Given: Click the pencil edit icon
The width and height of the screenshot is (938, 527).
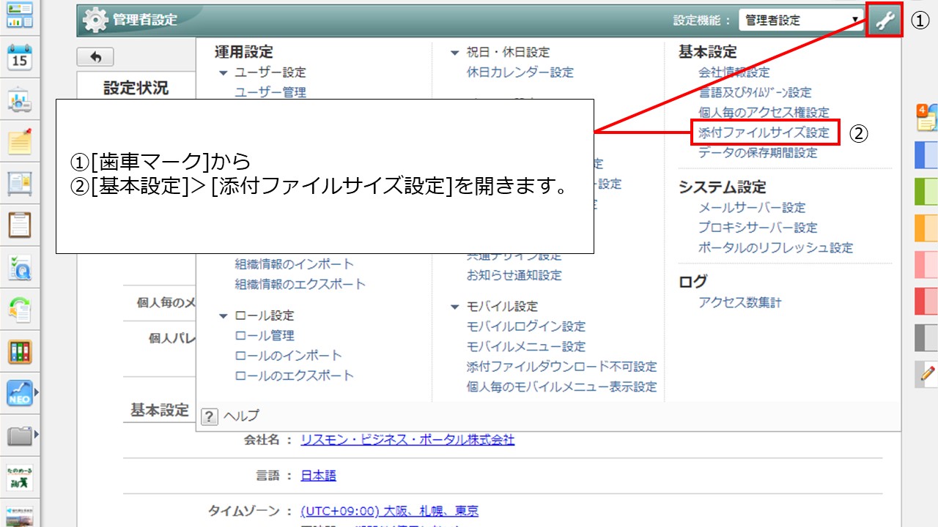Looking at the screenshot, I should (x=926, y=373).
